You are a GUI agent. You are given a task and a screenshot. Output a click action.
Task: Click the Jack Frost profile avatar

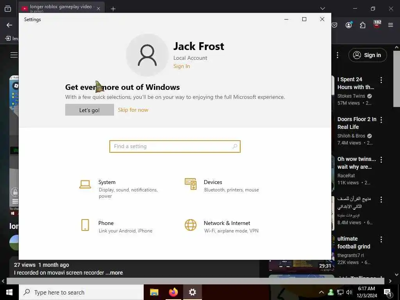point(147,55)
